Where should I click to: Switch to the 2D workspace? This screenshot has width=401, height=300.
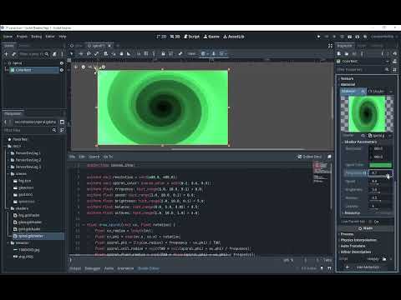tap(161, 37)
